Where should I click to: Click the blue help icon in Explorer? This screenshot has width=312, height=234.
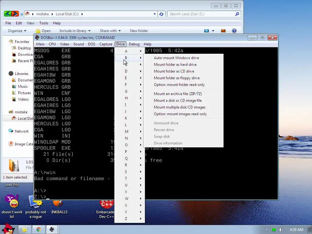click(234, 31)
